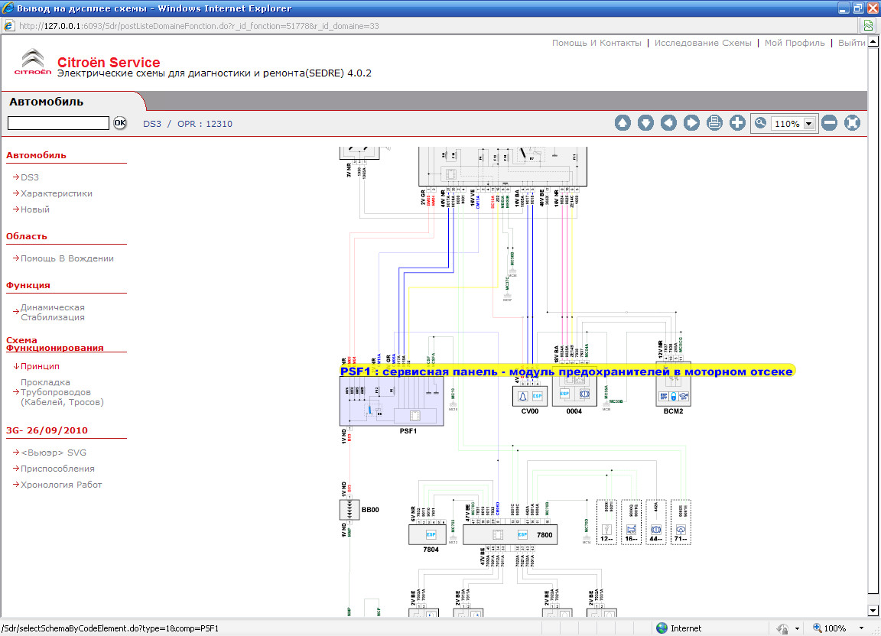
Task: Click the scroll left arrow toolbar icon
Action: [x=668, y=123]
